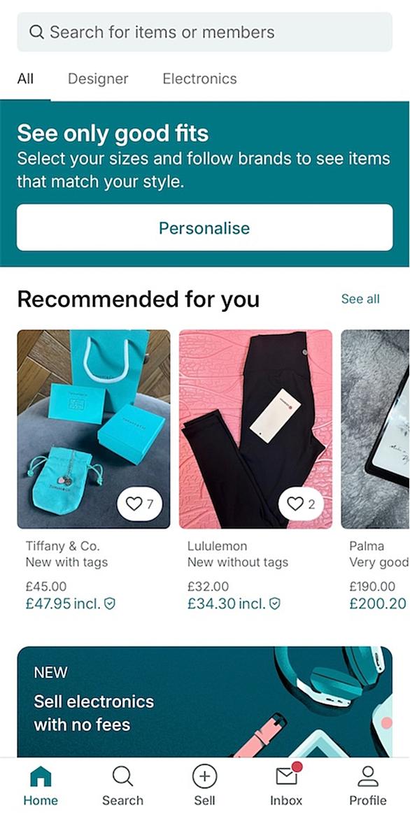
Task: Open See all recommended items
Action: pyautogui.click(x=360, y=299)
